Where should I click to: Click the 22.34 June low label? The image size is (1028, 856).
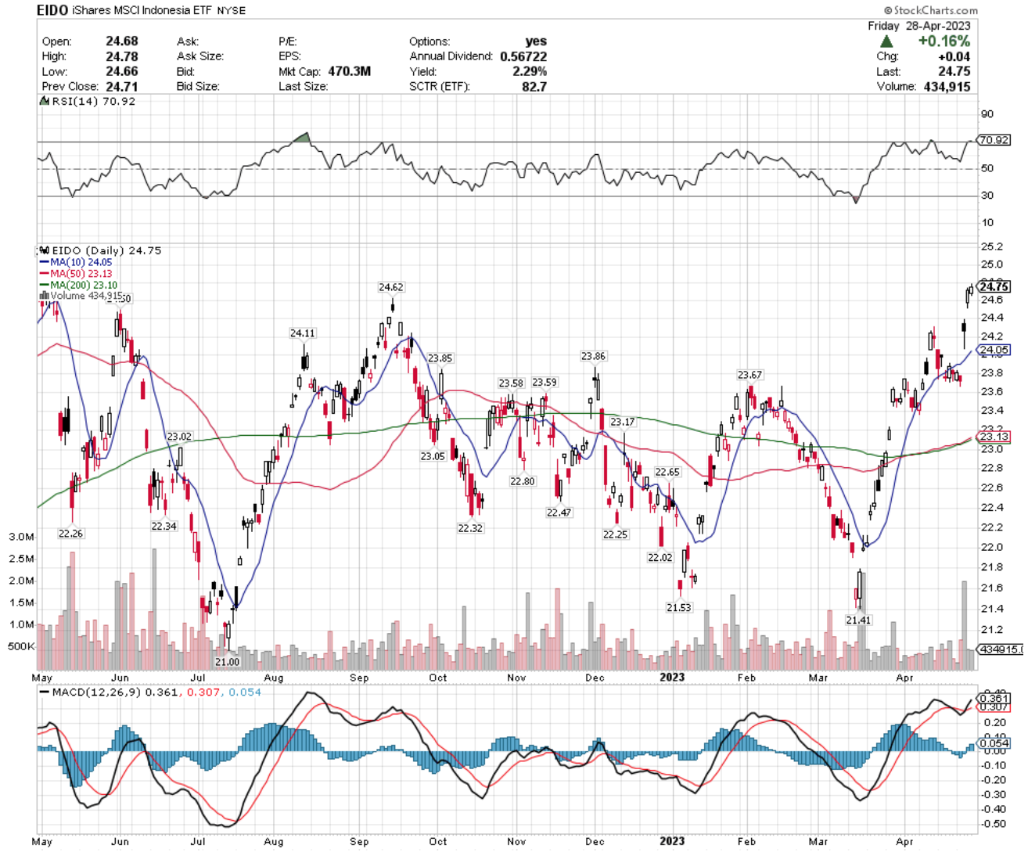coord(164,527)
